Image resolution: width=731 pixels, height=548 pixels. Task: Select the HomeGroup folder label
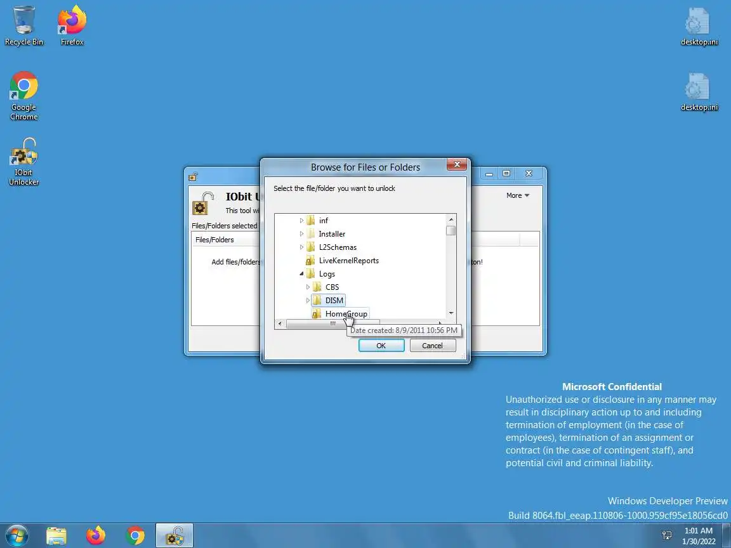(346, 313)
